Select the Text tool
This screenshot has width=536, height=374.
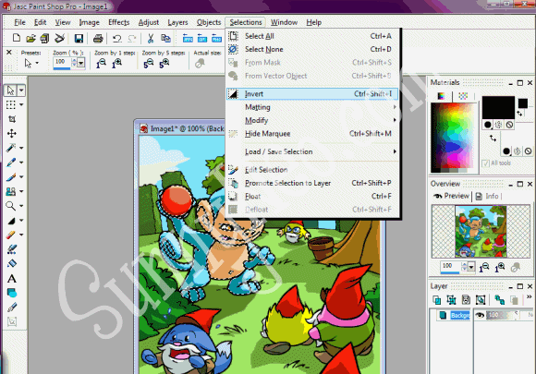(x=12, y=279)
